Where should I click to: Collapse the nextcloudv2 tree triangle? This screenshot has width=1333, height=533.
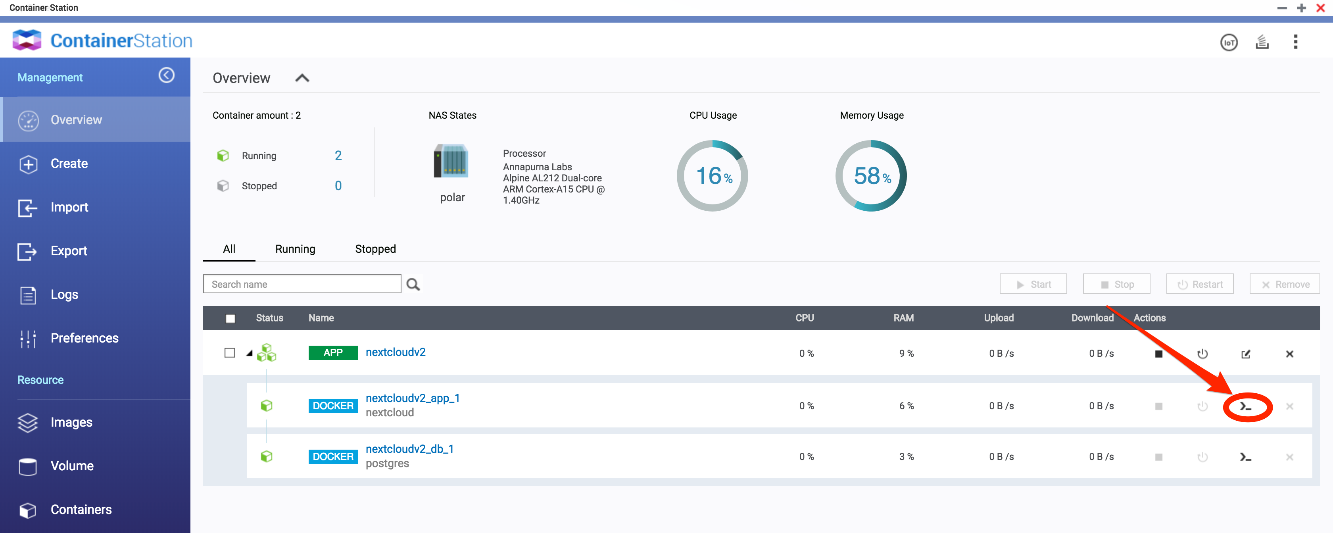250,354
